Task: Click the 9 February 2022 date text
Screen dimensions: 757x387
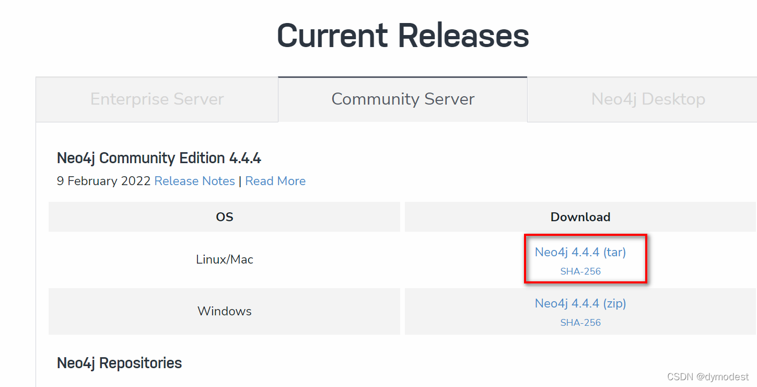Action: [x=104, y=181]
